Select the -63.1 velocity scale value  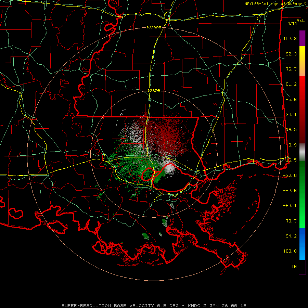(290, 206)
